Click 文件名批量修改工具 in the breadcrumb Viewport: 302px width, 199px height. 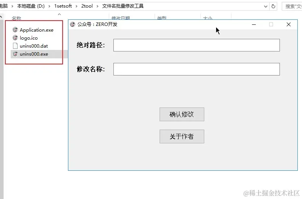coord(123,6)
